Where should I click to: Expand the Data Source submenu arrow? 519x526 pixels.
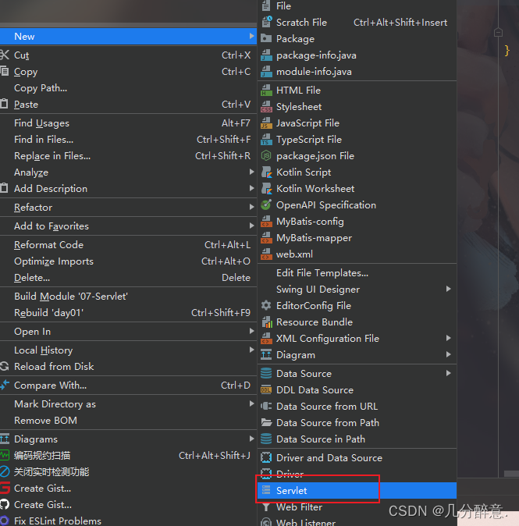(449, 373)
